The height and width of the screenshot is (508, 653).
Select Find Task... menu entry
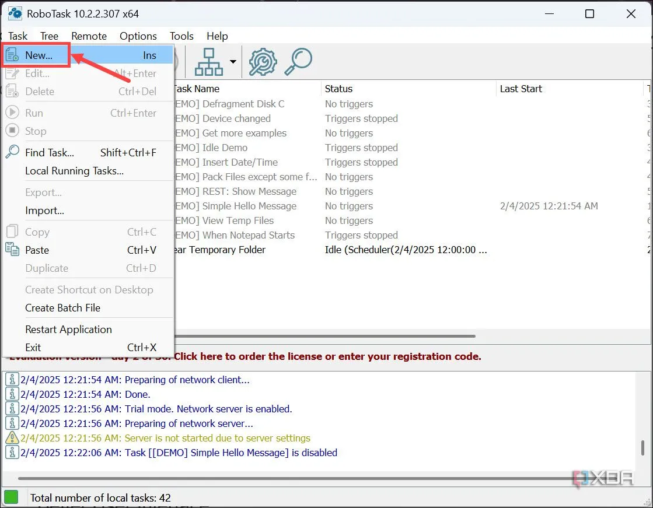click(x=88, y=153)
